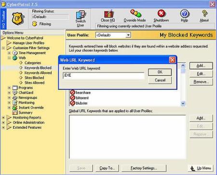
Task: Click the Online Administration arrow icon
Action: pos(9,122)
